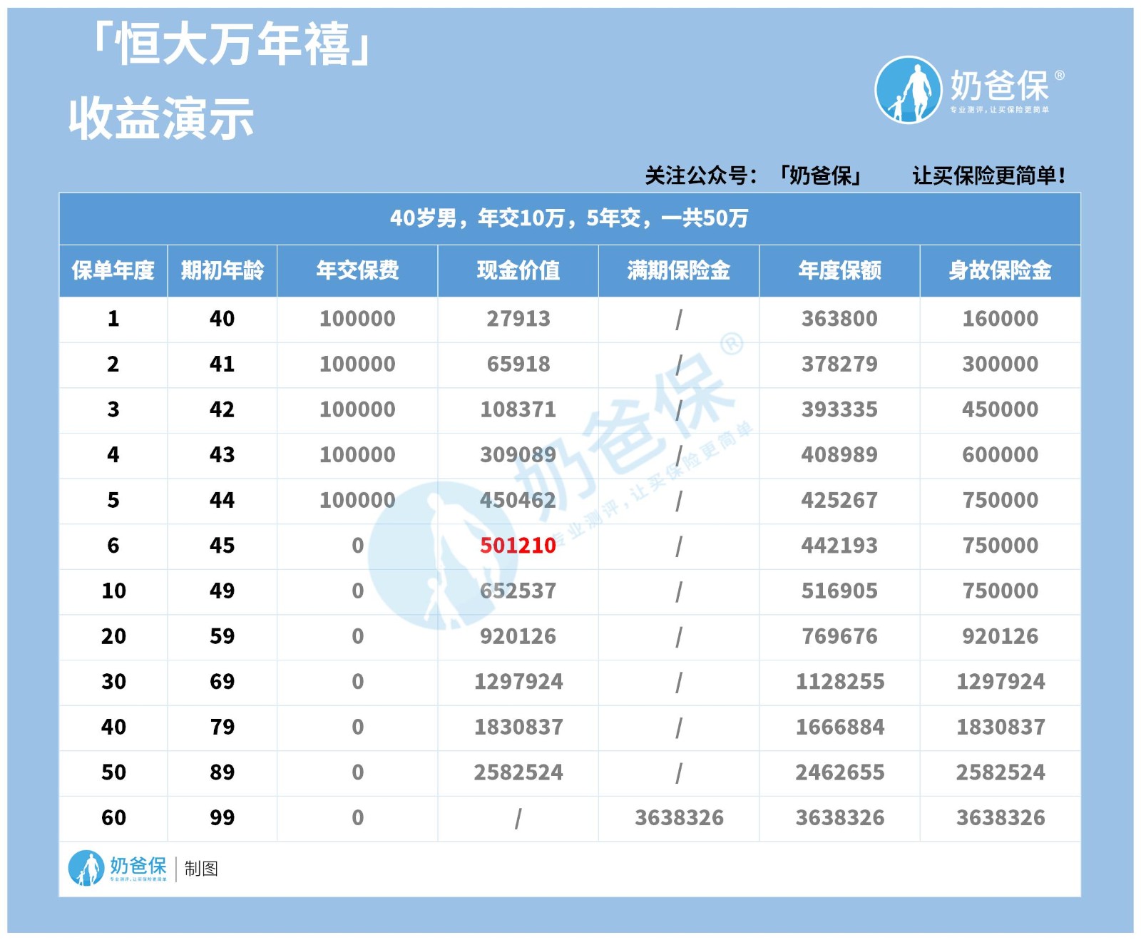Image resolution: width=1141 pixels, height=940 pixels.
Task: Click cash value cell 309089
Action: pyautogui.click(x=518, y=455)
